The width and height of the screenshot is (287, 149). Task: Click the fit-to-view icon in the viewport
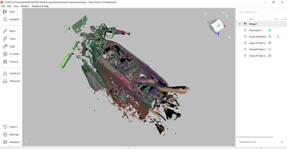tap(205, 14)
